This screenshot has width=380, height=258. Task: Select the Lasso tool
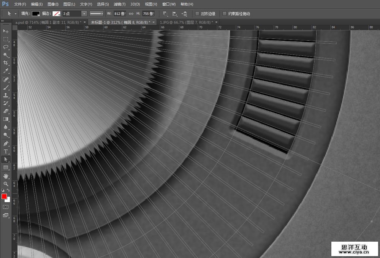point(6,47)
